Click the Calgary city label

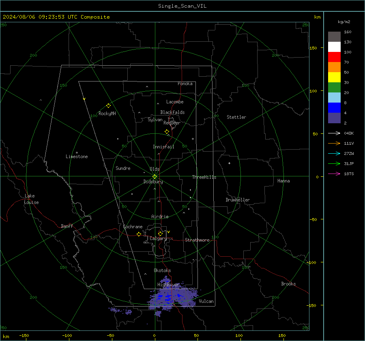[158, 238]
